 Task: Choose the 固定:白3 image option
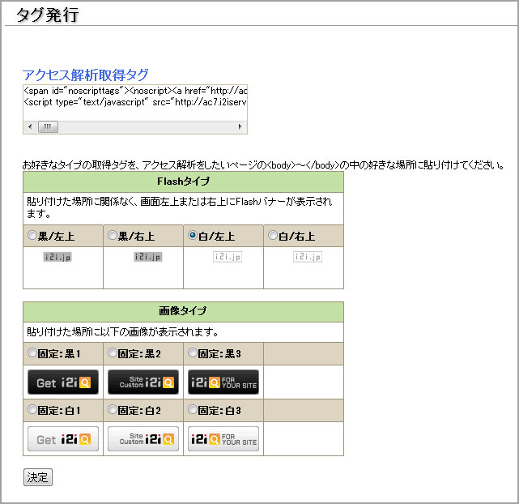(193, 410)
